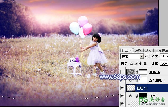Switch to the 路径 tab
This screenshot has height=107, width=168.
[148, 50]
